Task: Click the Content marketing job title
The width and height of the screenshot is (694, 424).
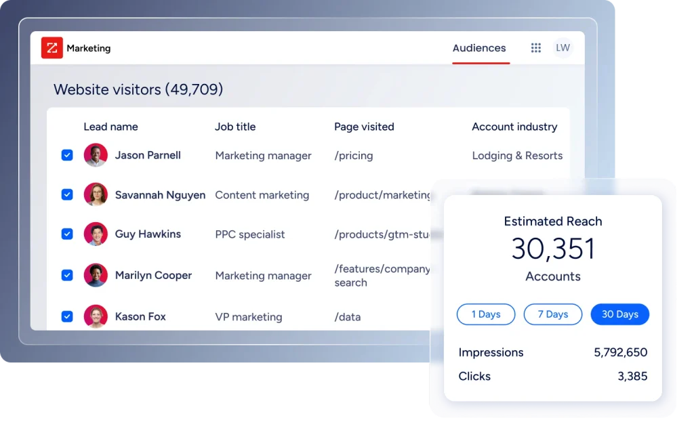Action: tap(262, 195)
